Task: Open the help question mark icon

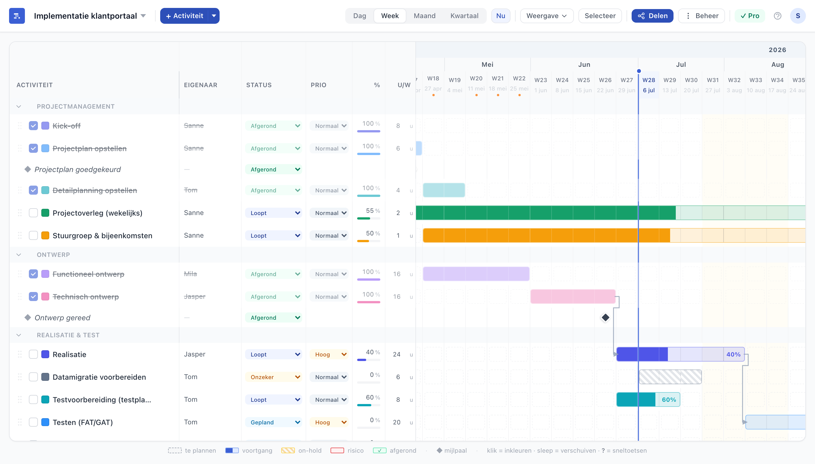Action: 777,16
